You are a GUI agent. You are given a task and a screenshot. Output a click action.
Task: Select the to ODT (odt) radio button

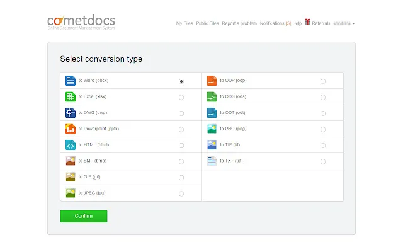point(323,113)
